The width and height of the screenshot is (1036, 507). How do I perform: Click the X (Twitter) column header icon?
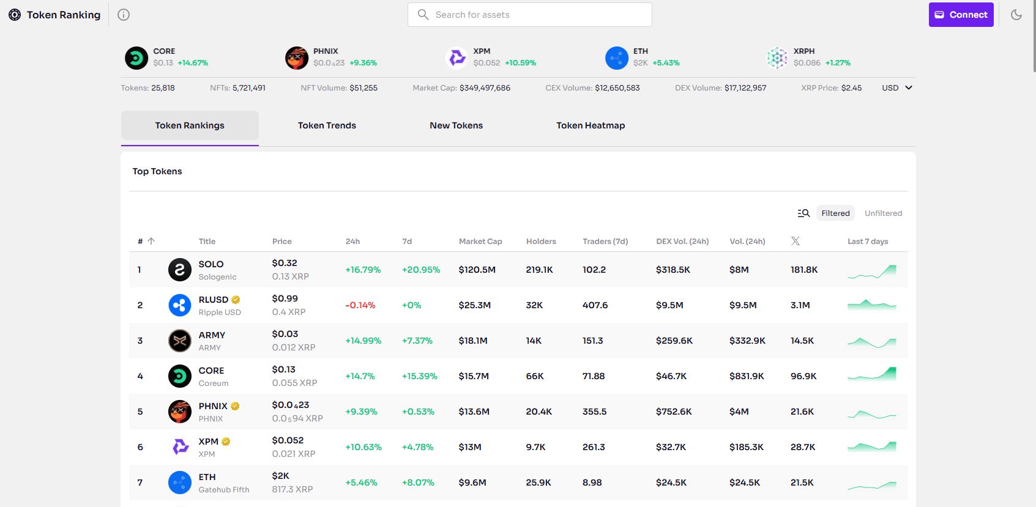[796, 241]
